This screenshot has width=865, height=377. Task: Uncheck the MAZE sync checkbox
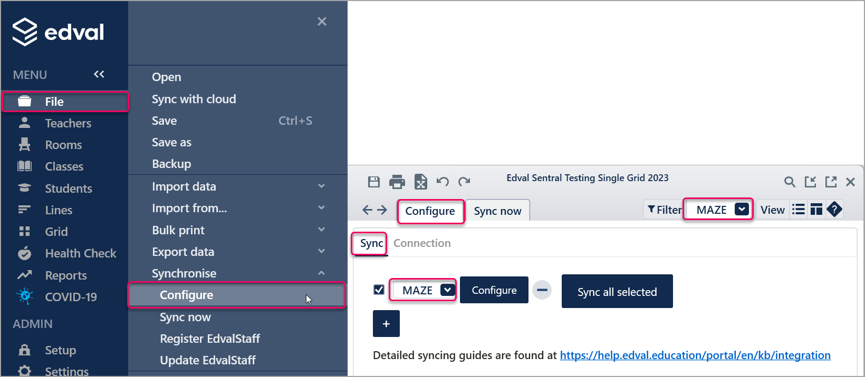pos(379,290)
